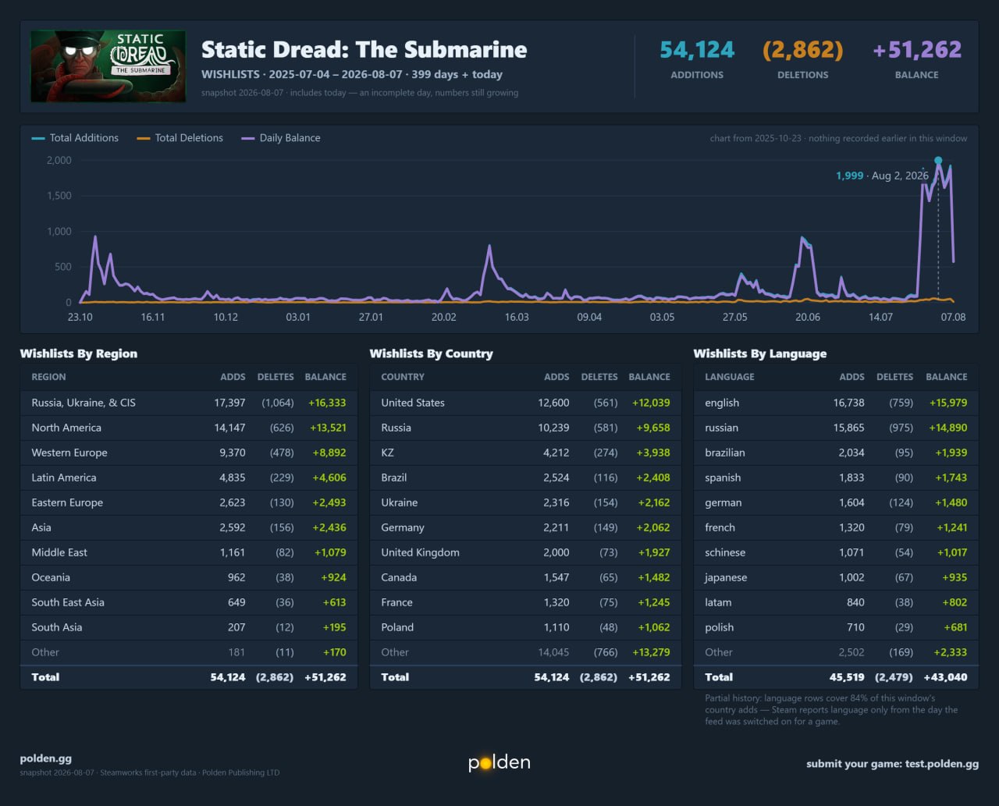Screen dimensions: 999x806
Task: Select the "english" language row
Action: (x=836, y=403)
